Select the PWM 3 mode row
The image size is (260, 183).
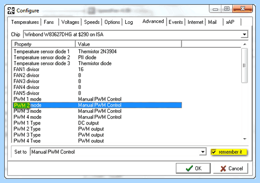point(97,111)
